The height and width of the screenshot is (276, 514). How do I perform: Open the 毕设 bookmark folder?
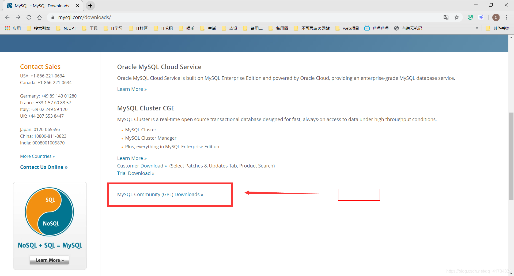(230, 28)
